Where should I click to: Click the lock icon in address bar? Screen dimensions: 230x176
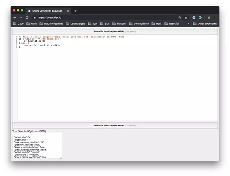pyautogui.click(x=34, y=18)
